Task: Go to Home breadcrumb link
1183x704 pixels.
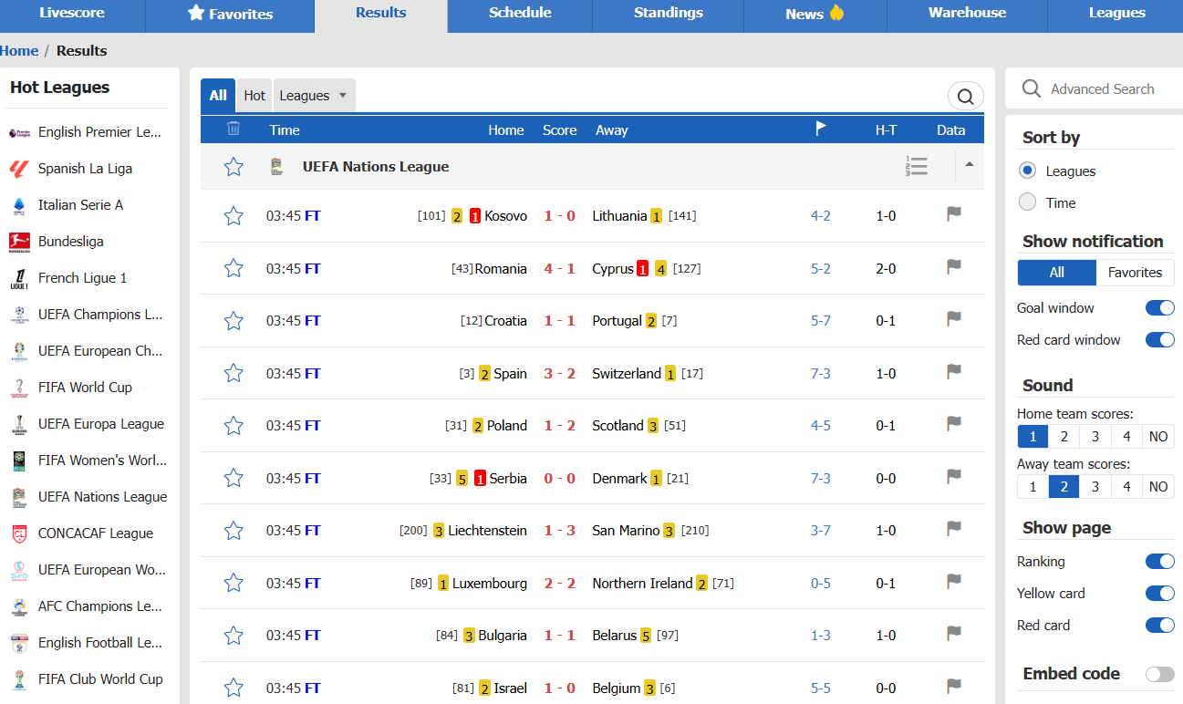Action: click(x=19, y=51)
